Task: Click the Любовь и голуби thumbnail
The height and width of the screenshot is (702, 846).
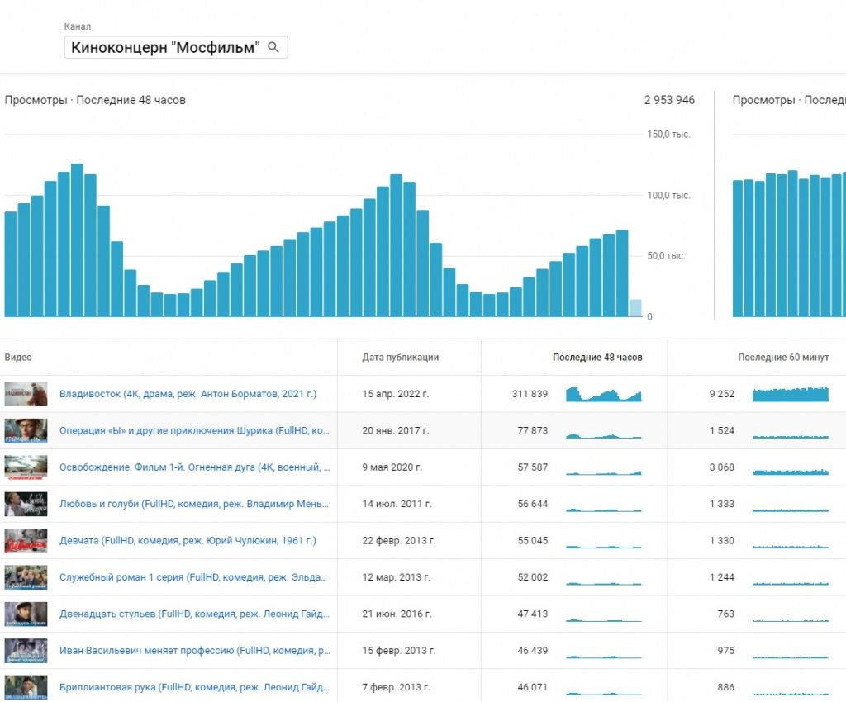Action: pyautogui.click(x=26, y=504)
